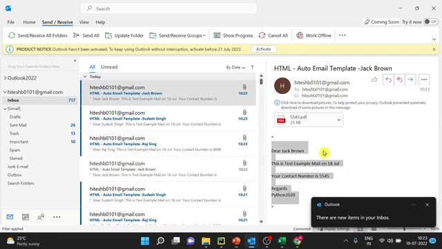Open Excel from the taskbar
The height and width of the screenshot is (249, 442).
coord(282,241)
